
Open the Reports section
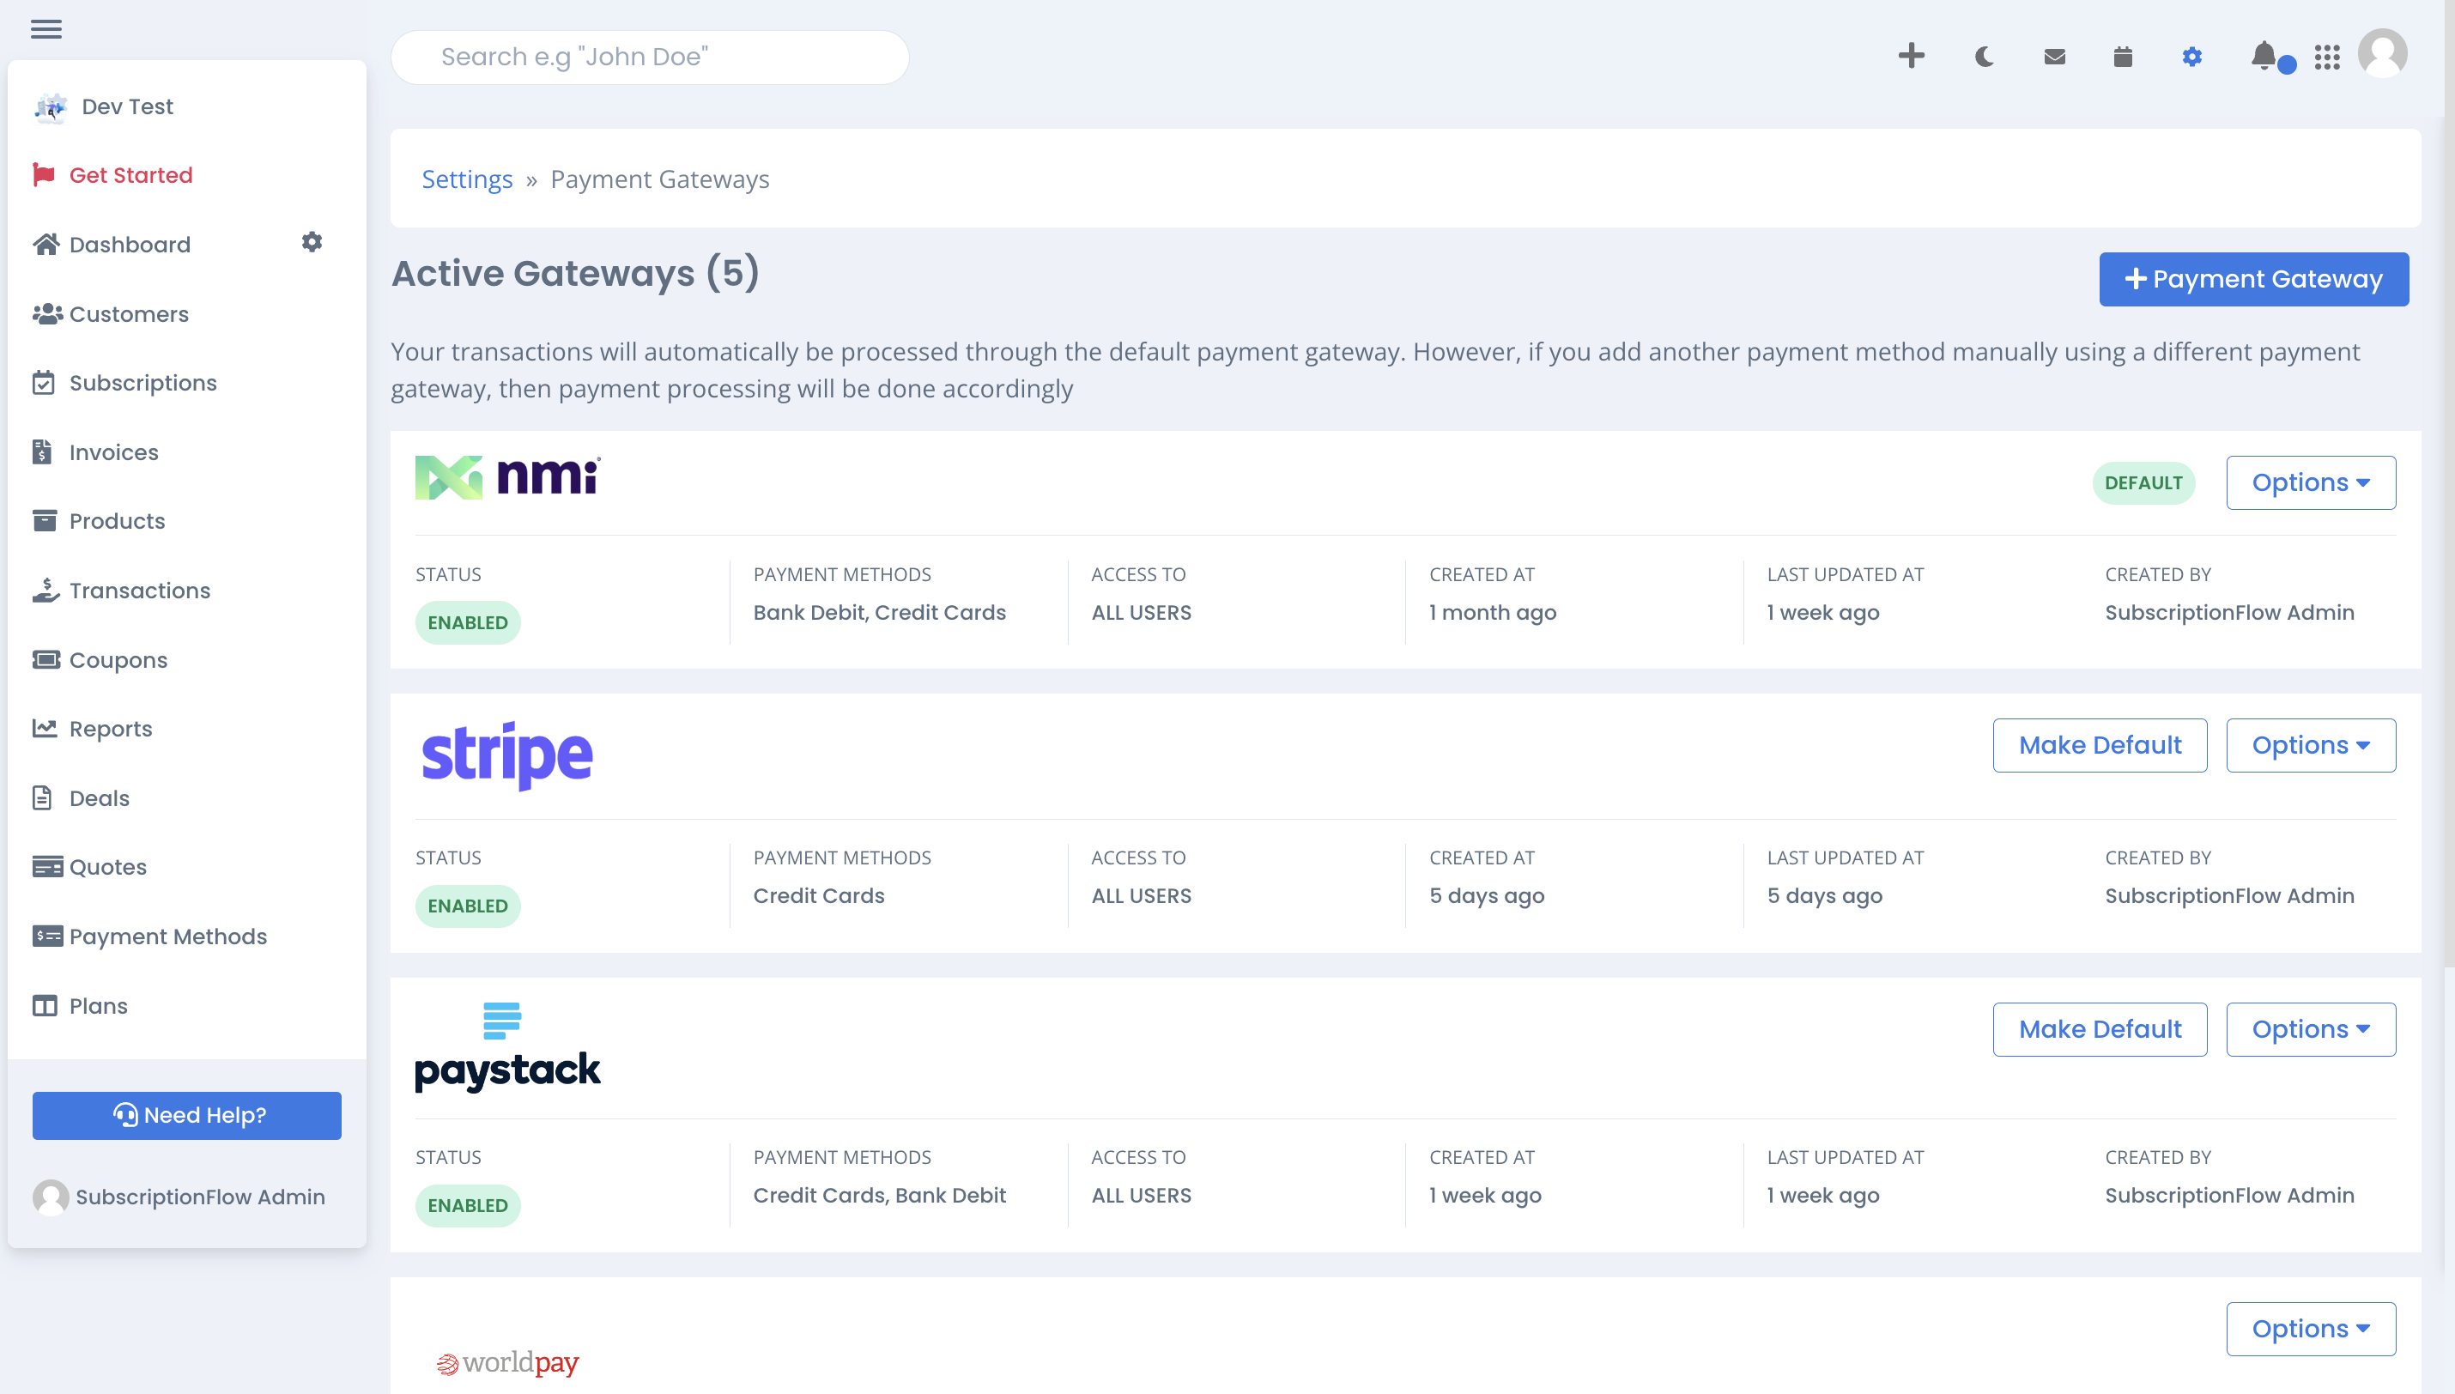tap(110, 729)
